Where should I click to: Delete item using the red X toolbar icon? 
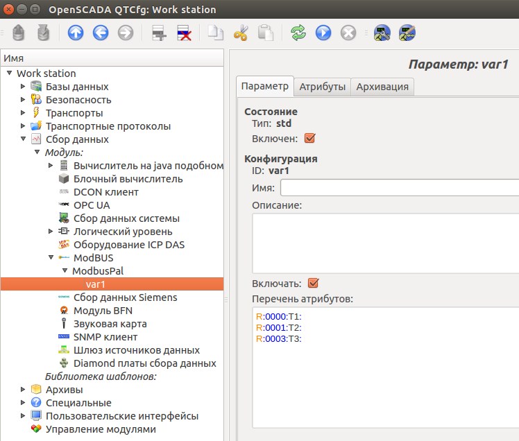coord(184,33)
